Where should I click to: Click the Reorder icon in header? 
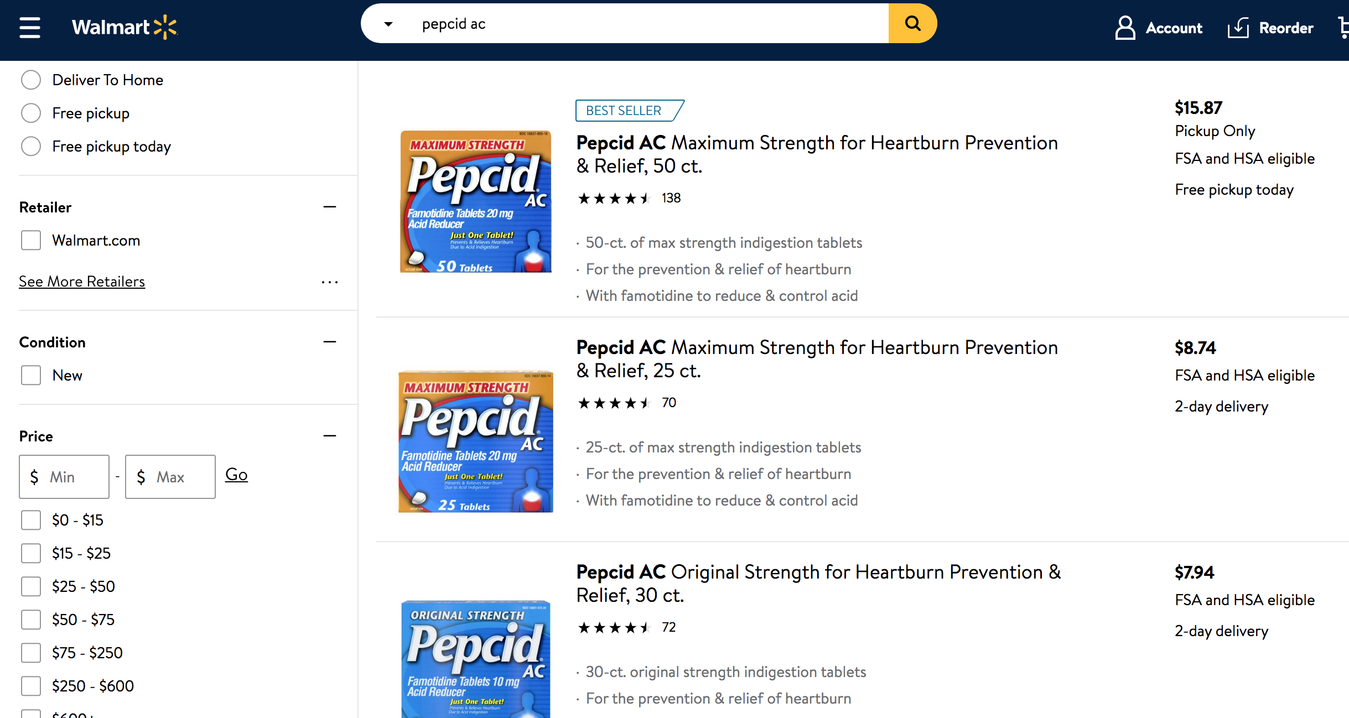click(1238, 28)
